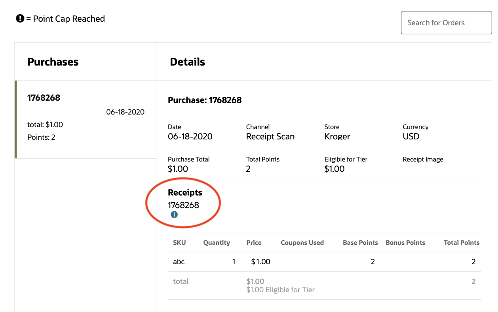Click the total summary row label
The image size is (498, 312).
coord(181,282)
